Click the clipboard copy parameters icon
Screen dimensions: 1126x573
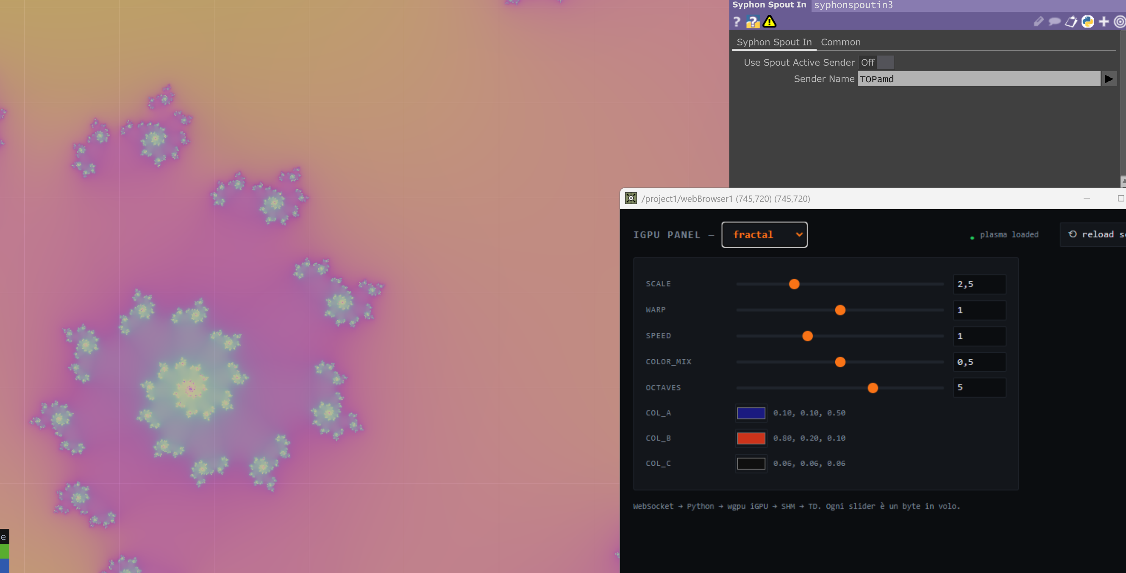coord(1071,22)
